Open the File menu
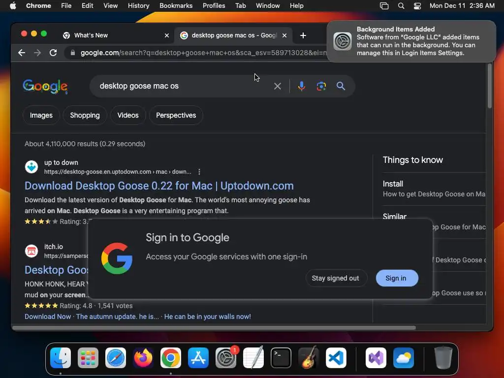 coord(66,6)
